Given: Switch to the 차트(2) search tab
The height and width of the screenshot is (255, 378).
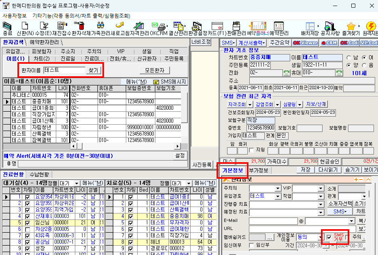Looking at the screenshot, I should [41, 59].
